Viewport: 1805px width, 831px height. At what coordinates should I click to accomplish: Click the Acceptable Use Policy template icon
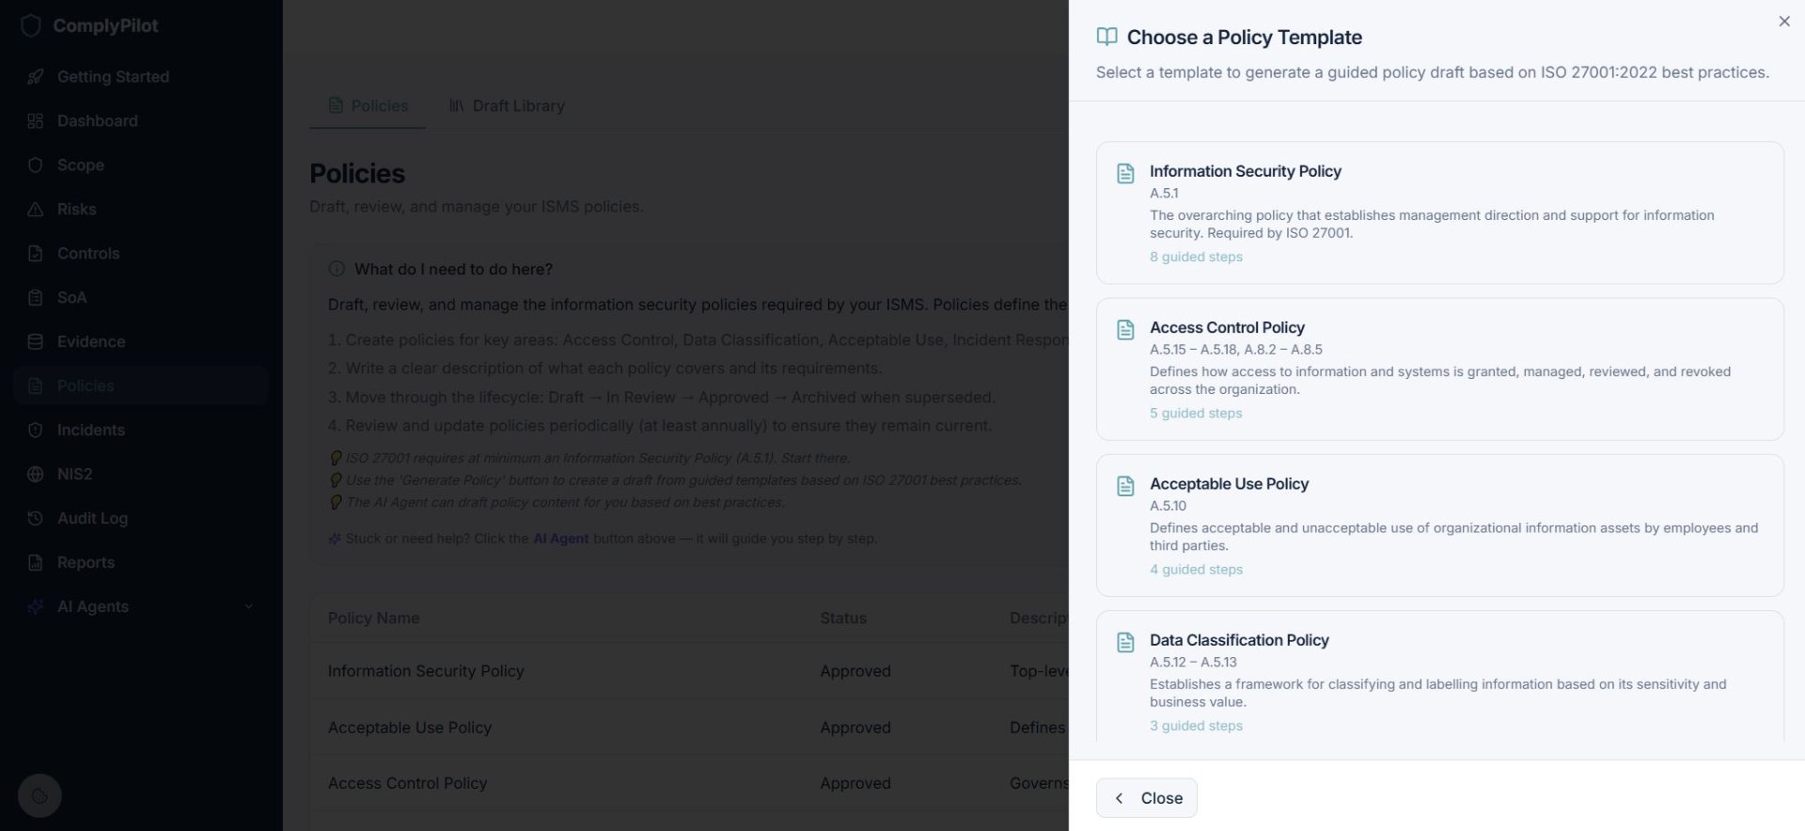(1125, 486)
